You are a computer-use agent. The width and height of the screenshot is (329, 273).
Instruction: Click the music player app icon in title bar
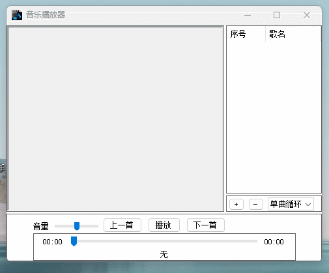click(x=17, y=15)
